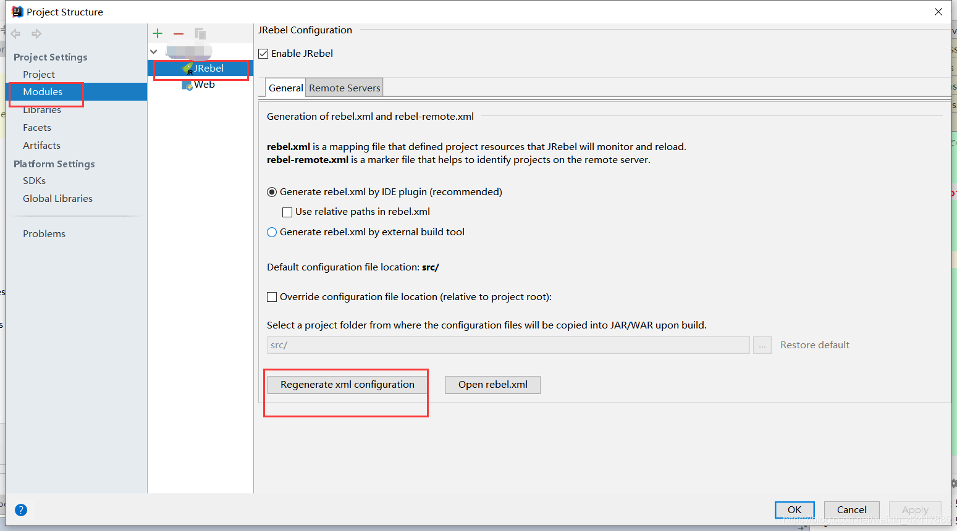Remove selected item with minus icon
Screen dimensions: 957x531
pyautogui.click(x=179, y=33)
